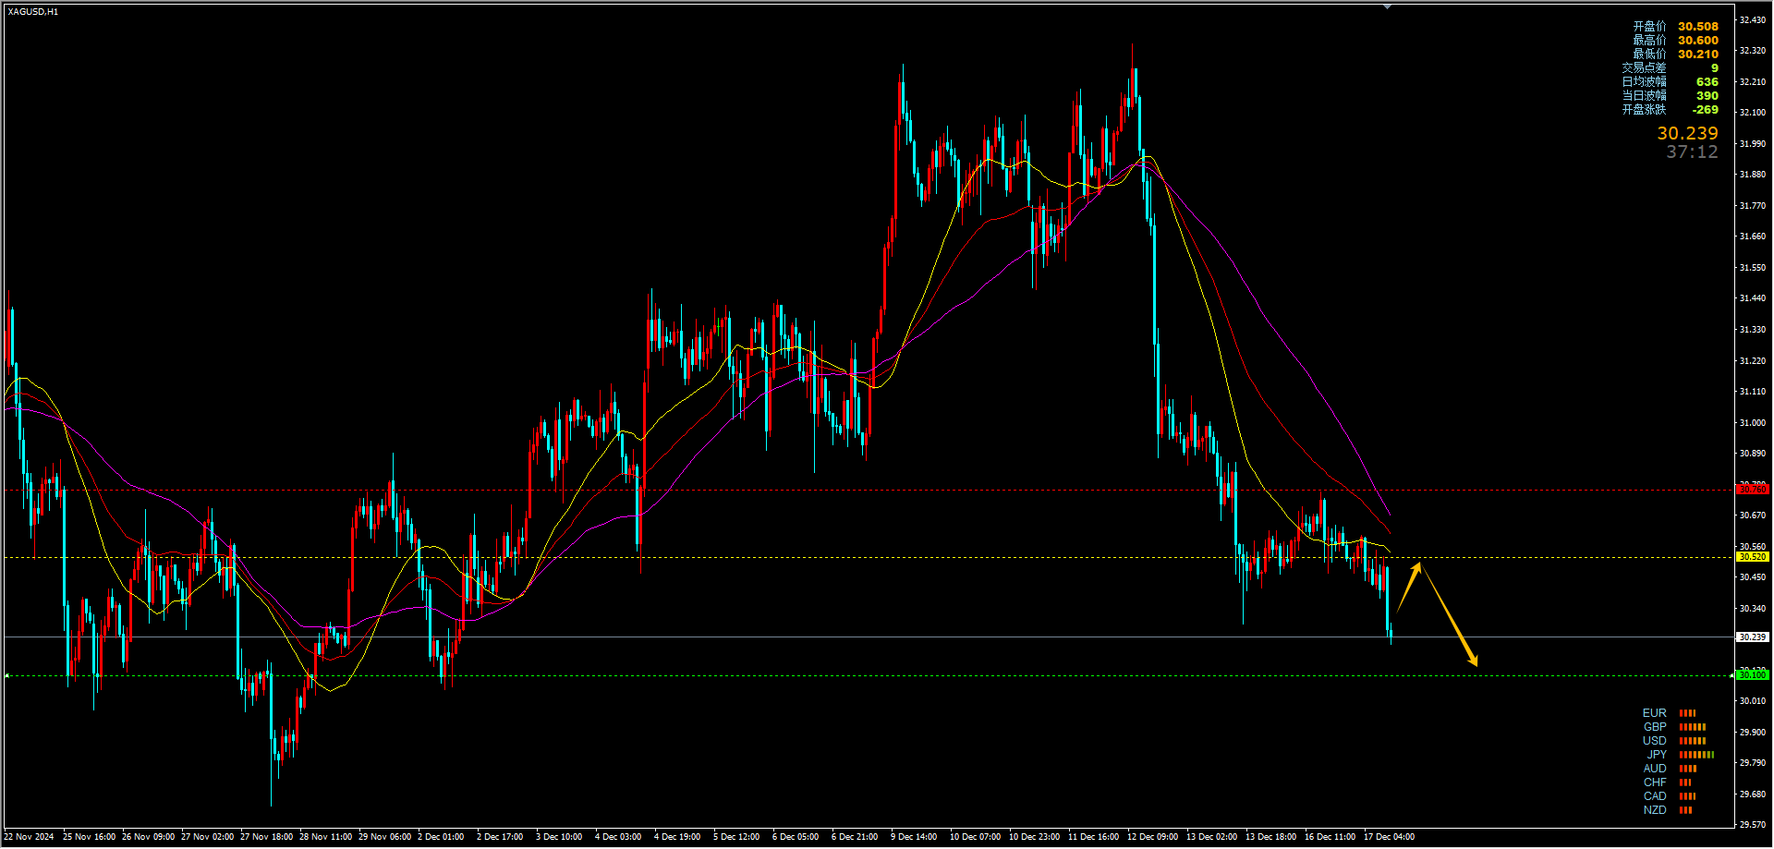Viewport: 1774px width, 849px height.
Task: Click the 32.100 price axis label
Action: (x=1752, y=113)
